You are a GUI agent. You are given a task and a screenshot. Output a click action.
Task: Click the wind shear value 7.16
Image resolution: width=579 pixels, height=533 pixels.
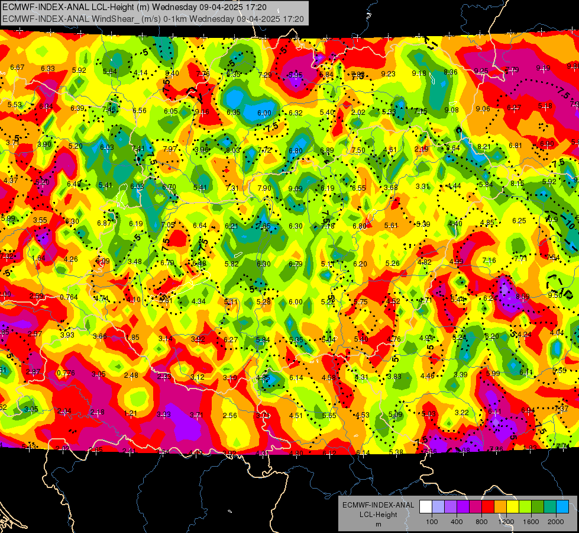point(489,261)
